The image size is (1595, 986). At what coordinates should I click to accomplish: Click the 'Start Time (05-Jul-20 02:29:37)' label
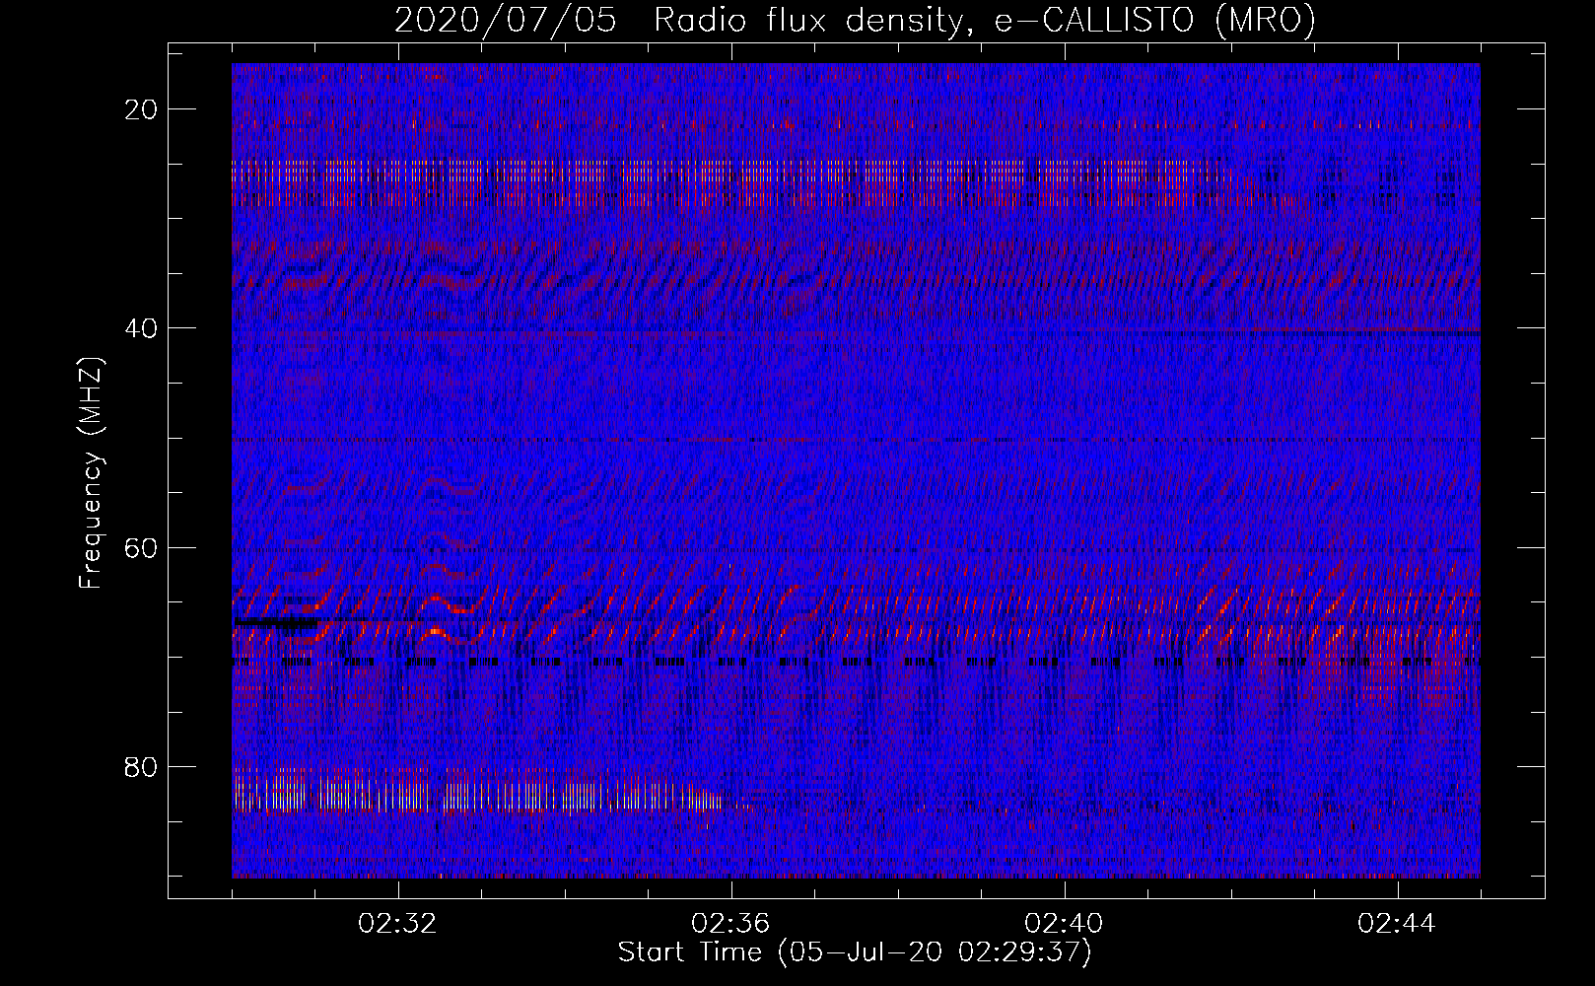pos(855,952)
